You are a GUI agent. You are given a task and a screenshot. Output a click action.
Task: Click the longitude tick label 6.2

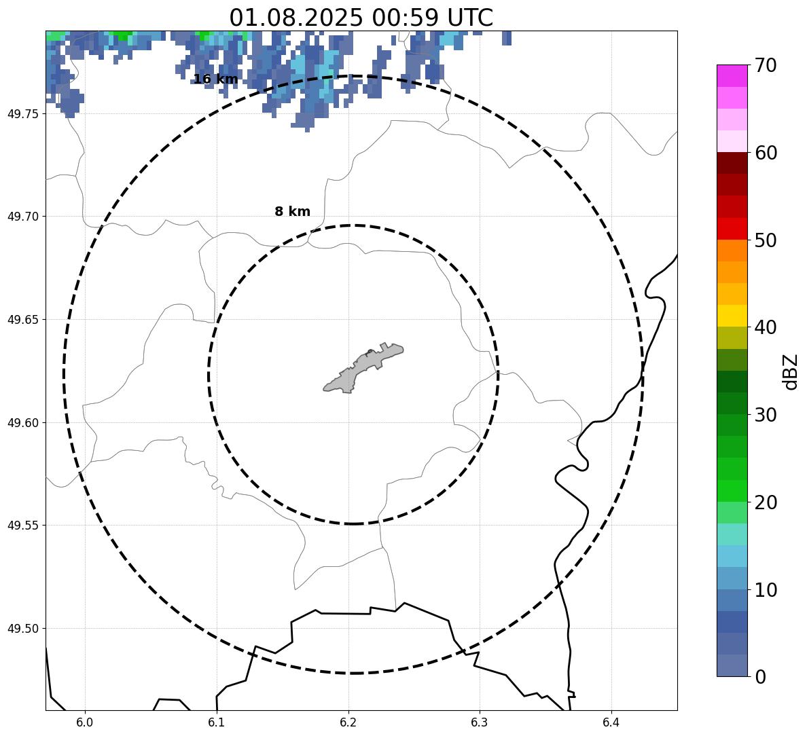tap(348, 722)
